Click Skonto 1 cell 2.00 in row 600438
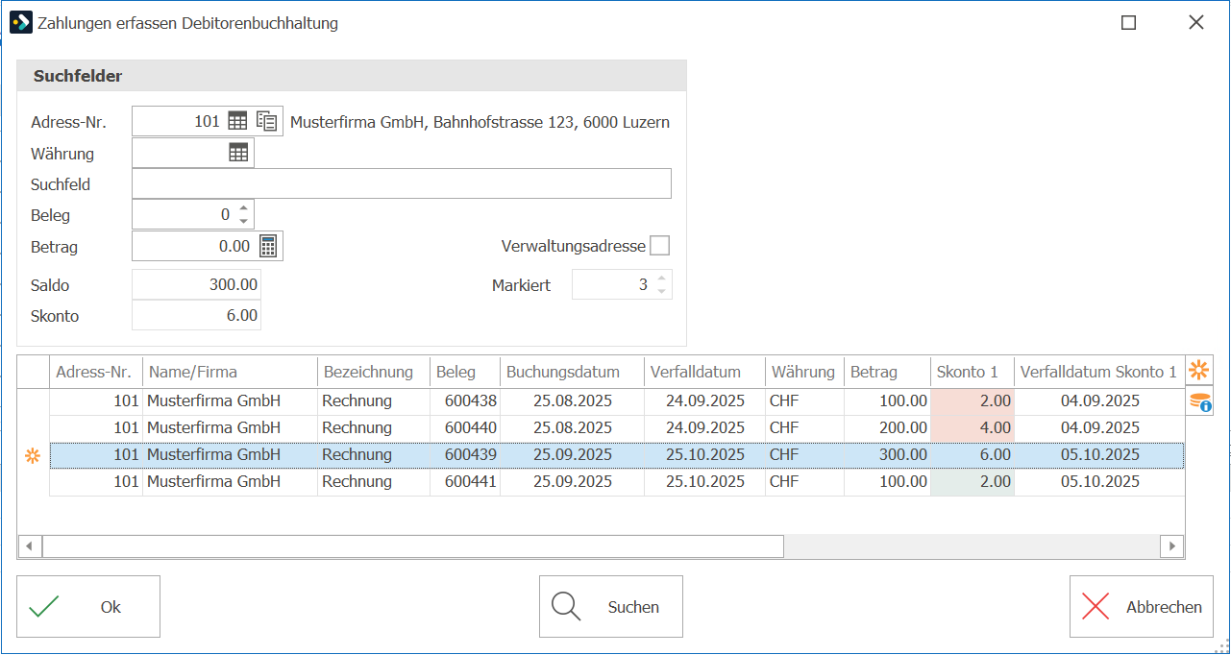 coord(972,401)
